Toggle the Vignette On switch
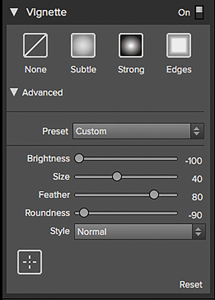 click(199, 13)
